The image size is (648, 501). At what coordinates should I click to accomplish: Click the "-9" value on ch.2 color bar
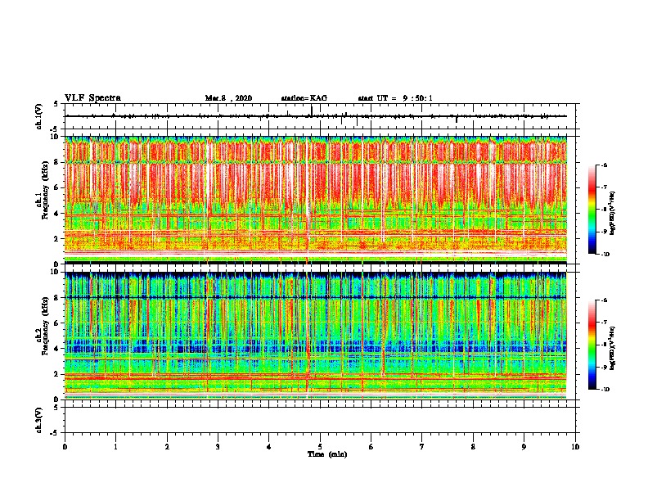(603, 367)
